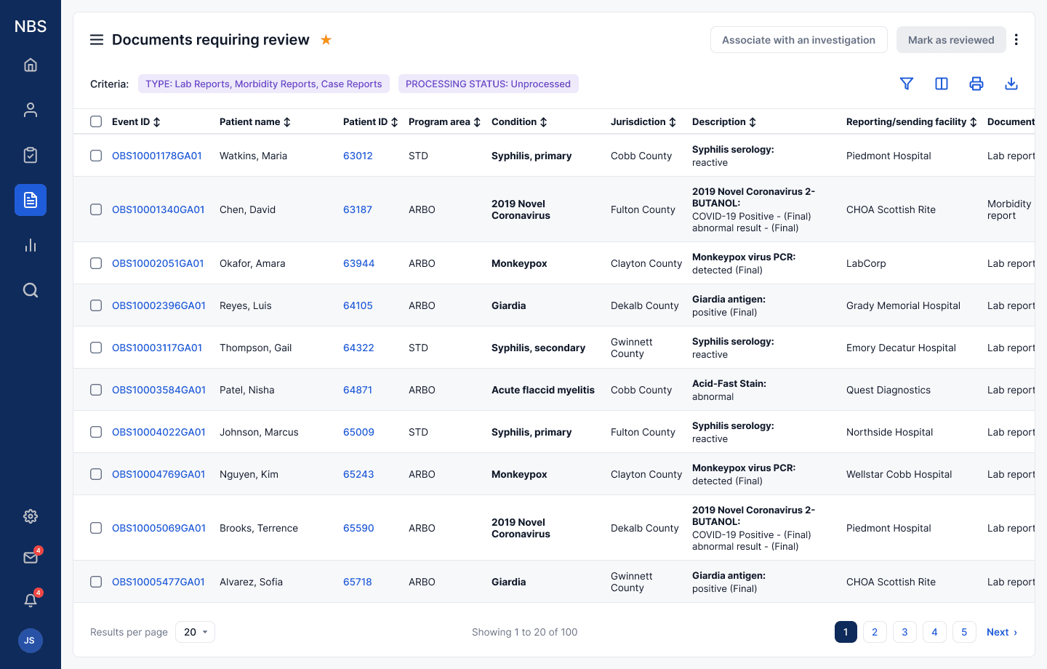The image size is (1047, 669).
Task: Open the three-dot more options menu
Action: 1016,40
